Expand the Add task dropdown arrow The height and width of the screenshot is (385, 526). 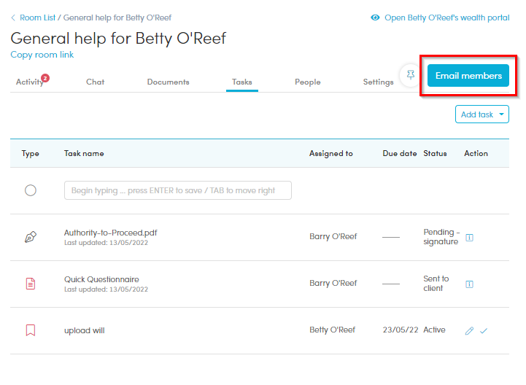click(501, 114)
